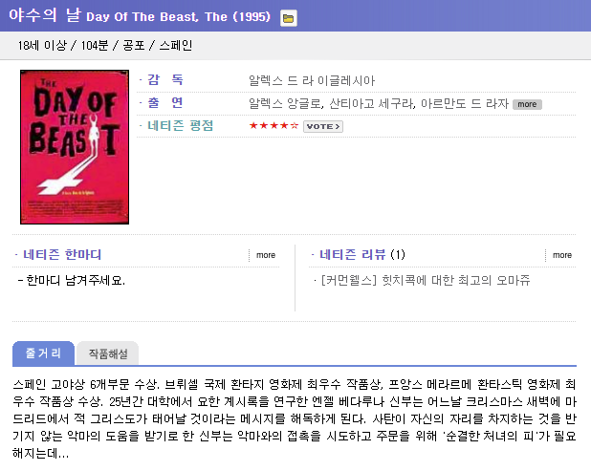Switch to the 줄거리 tab
Screen dimensions: 591x471
[x=43, y=353]
